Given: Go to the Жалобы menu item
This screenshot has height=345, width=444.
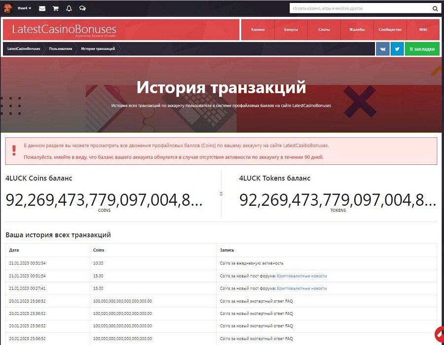Looking at the screenshot, I should (x=357, y=30).
